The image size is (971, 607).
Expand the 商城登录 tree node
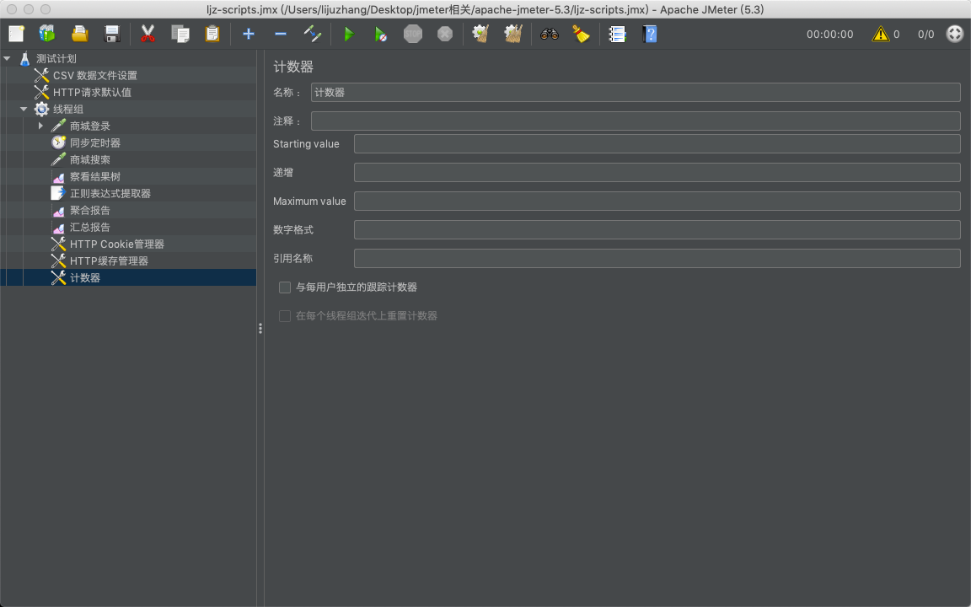(40, 126)
